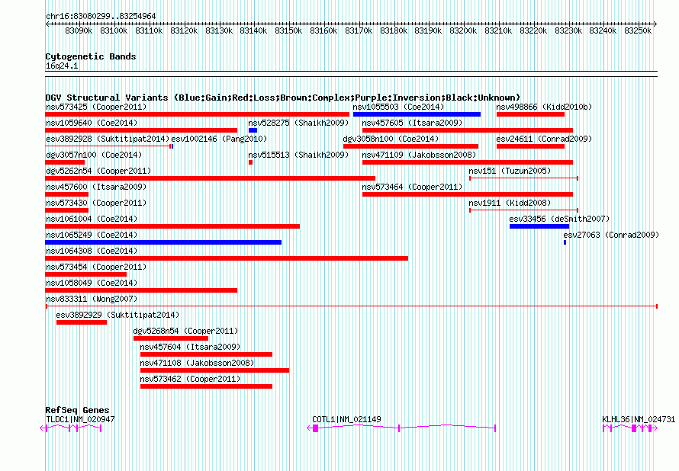Click the blue nsv1065249 gain bar

(x=163, y=242)
